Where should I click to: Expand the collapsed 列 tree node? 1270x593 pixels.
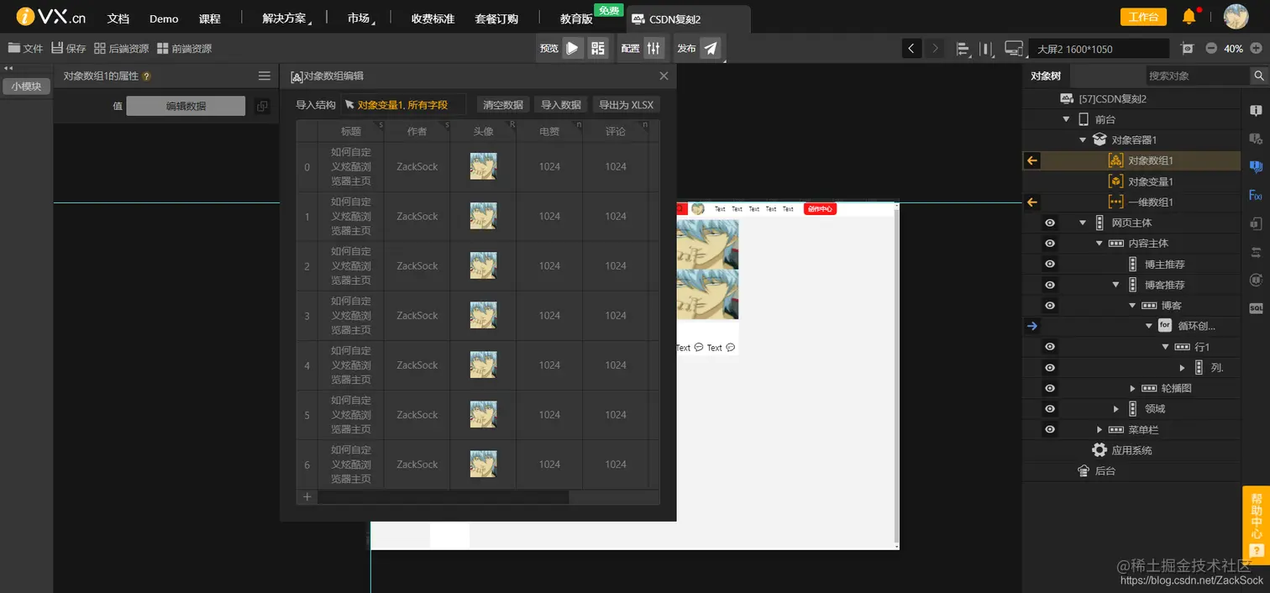pos(1182,367)
